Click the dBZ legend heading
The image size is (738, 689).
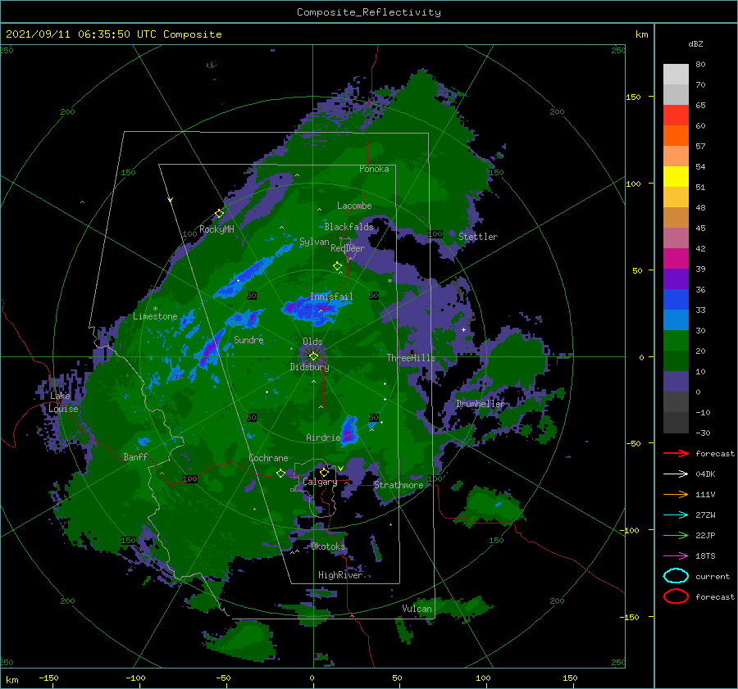pyautogui.click(x=695, y=43)
